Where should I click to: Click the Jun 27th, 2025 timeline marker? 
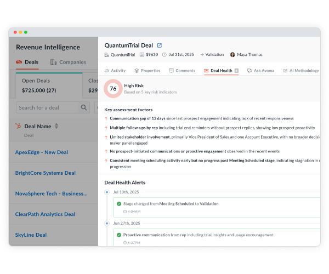[107, 224]
